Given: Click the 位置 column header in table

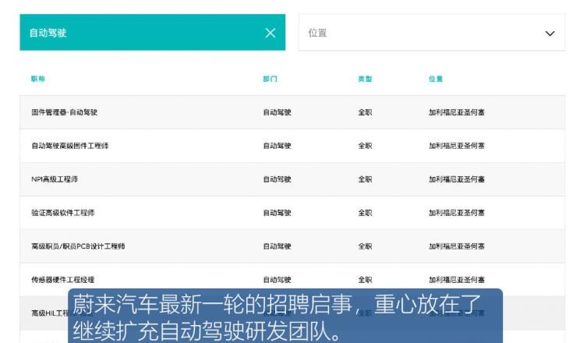Looking at the screenshot, I should [x=436, y=79].
